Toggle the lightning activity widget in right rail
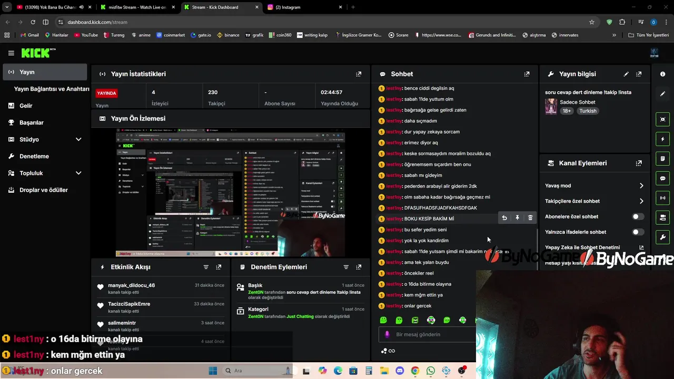Viewport: 674px width, 379px height. pos(662,139)
